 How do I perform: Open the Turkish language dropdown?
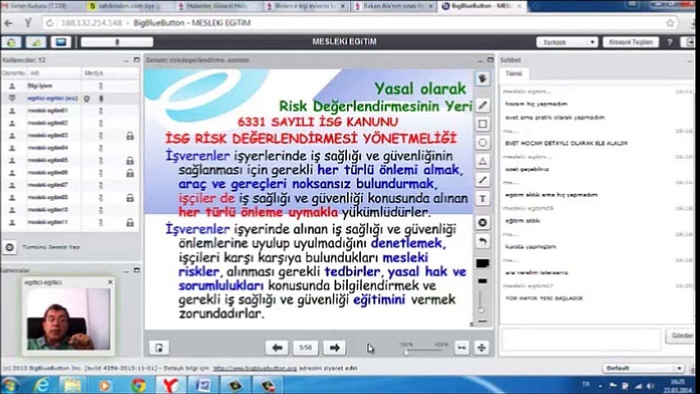coord(567,42)
